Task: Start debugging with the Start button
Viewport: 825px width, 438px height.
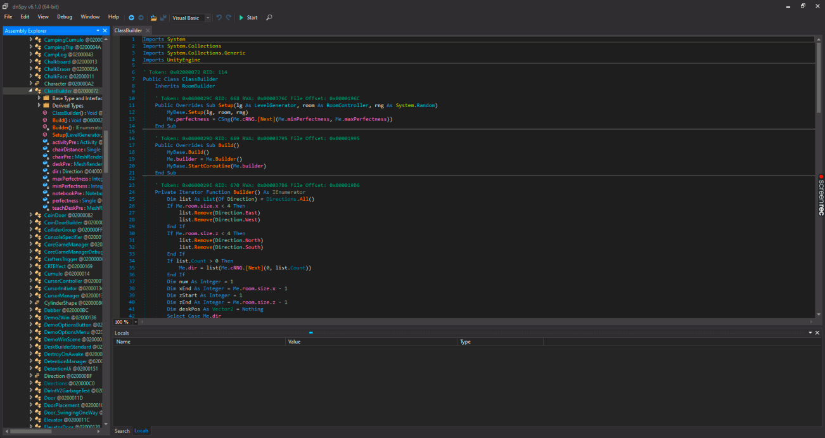Action: [x=248, y=18]
